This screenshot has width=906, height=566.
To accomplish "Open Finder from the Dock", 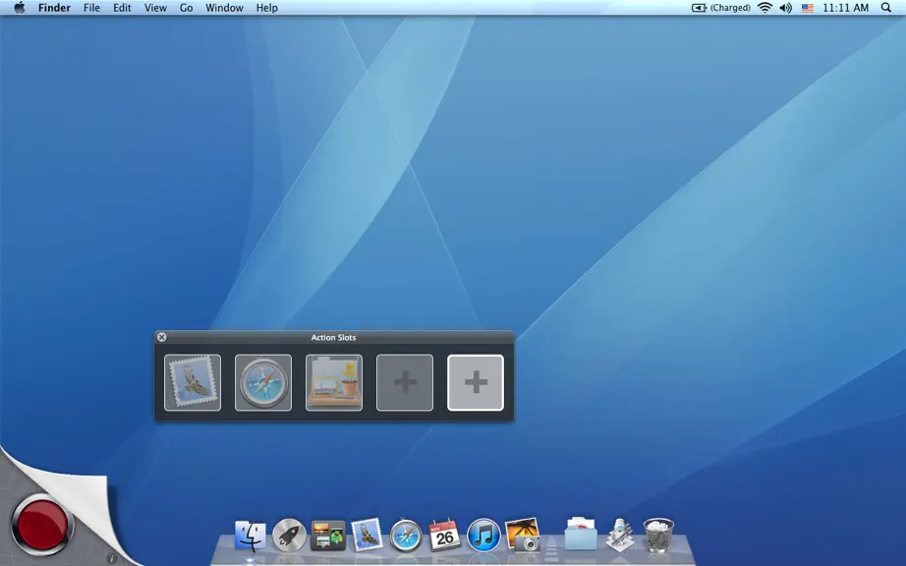I will pyautogui.click(x=251, y=536).
